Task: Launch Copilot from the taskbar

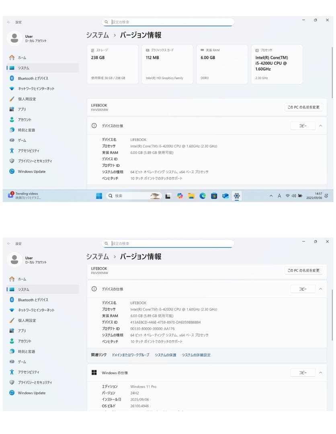Action: [x=180, y=196]
